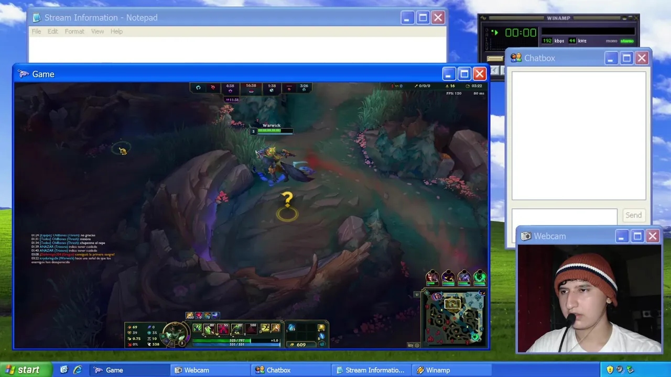
Task: Open the Edit menu in Notepad
Action: point(53,31)
